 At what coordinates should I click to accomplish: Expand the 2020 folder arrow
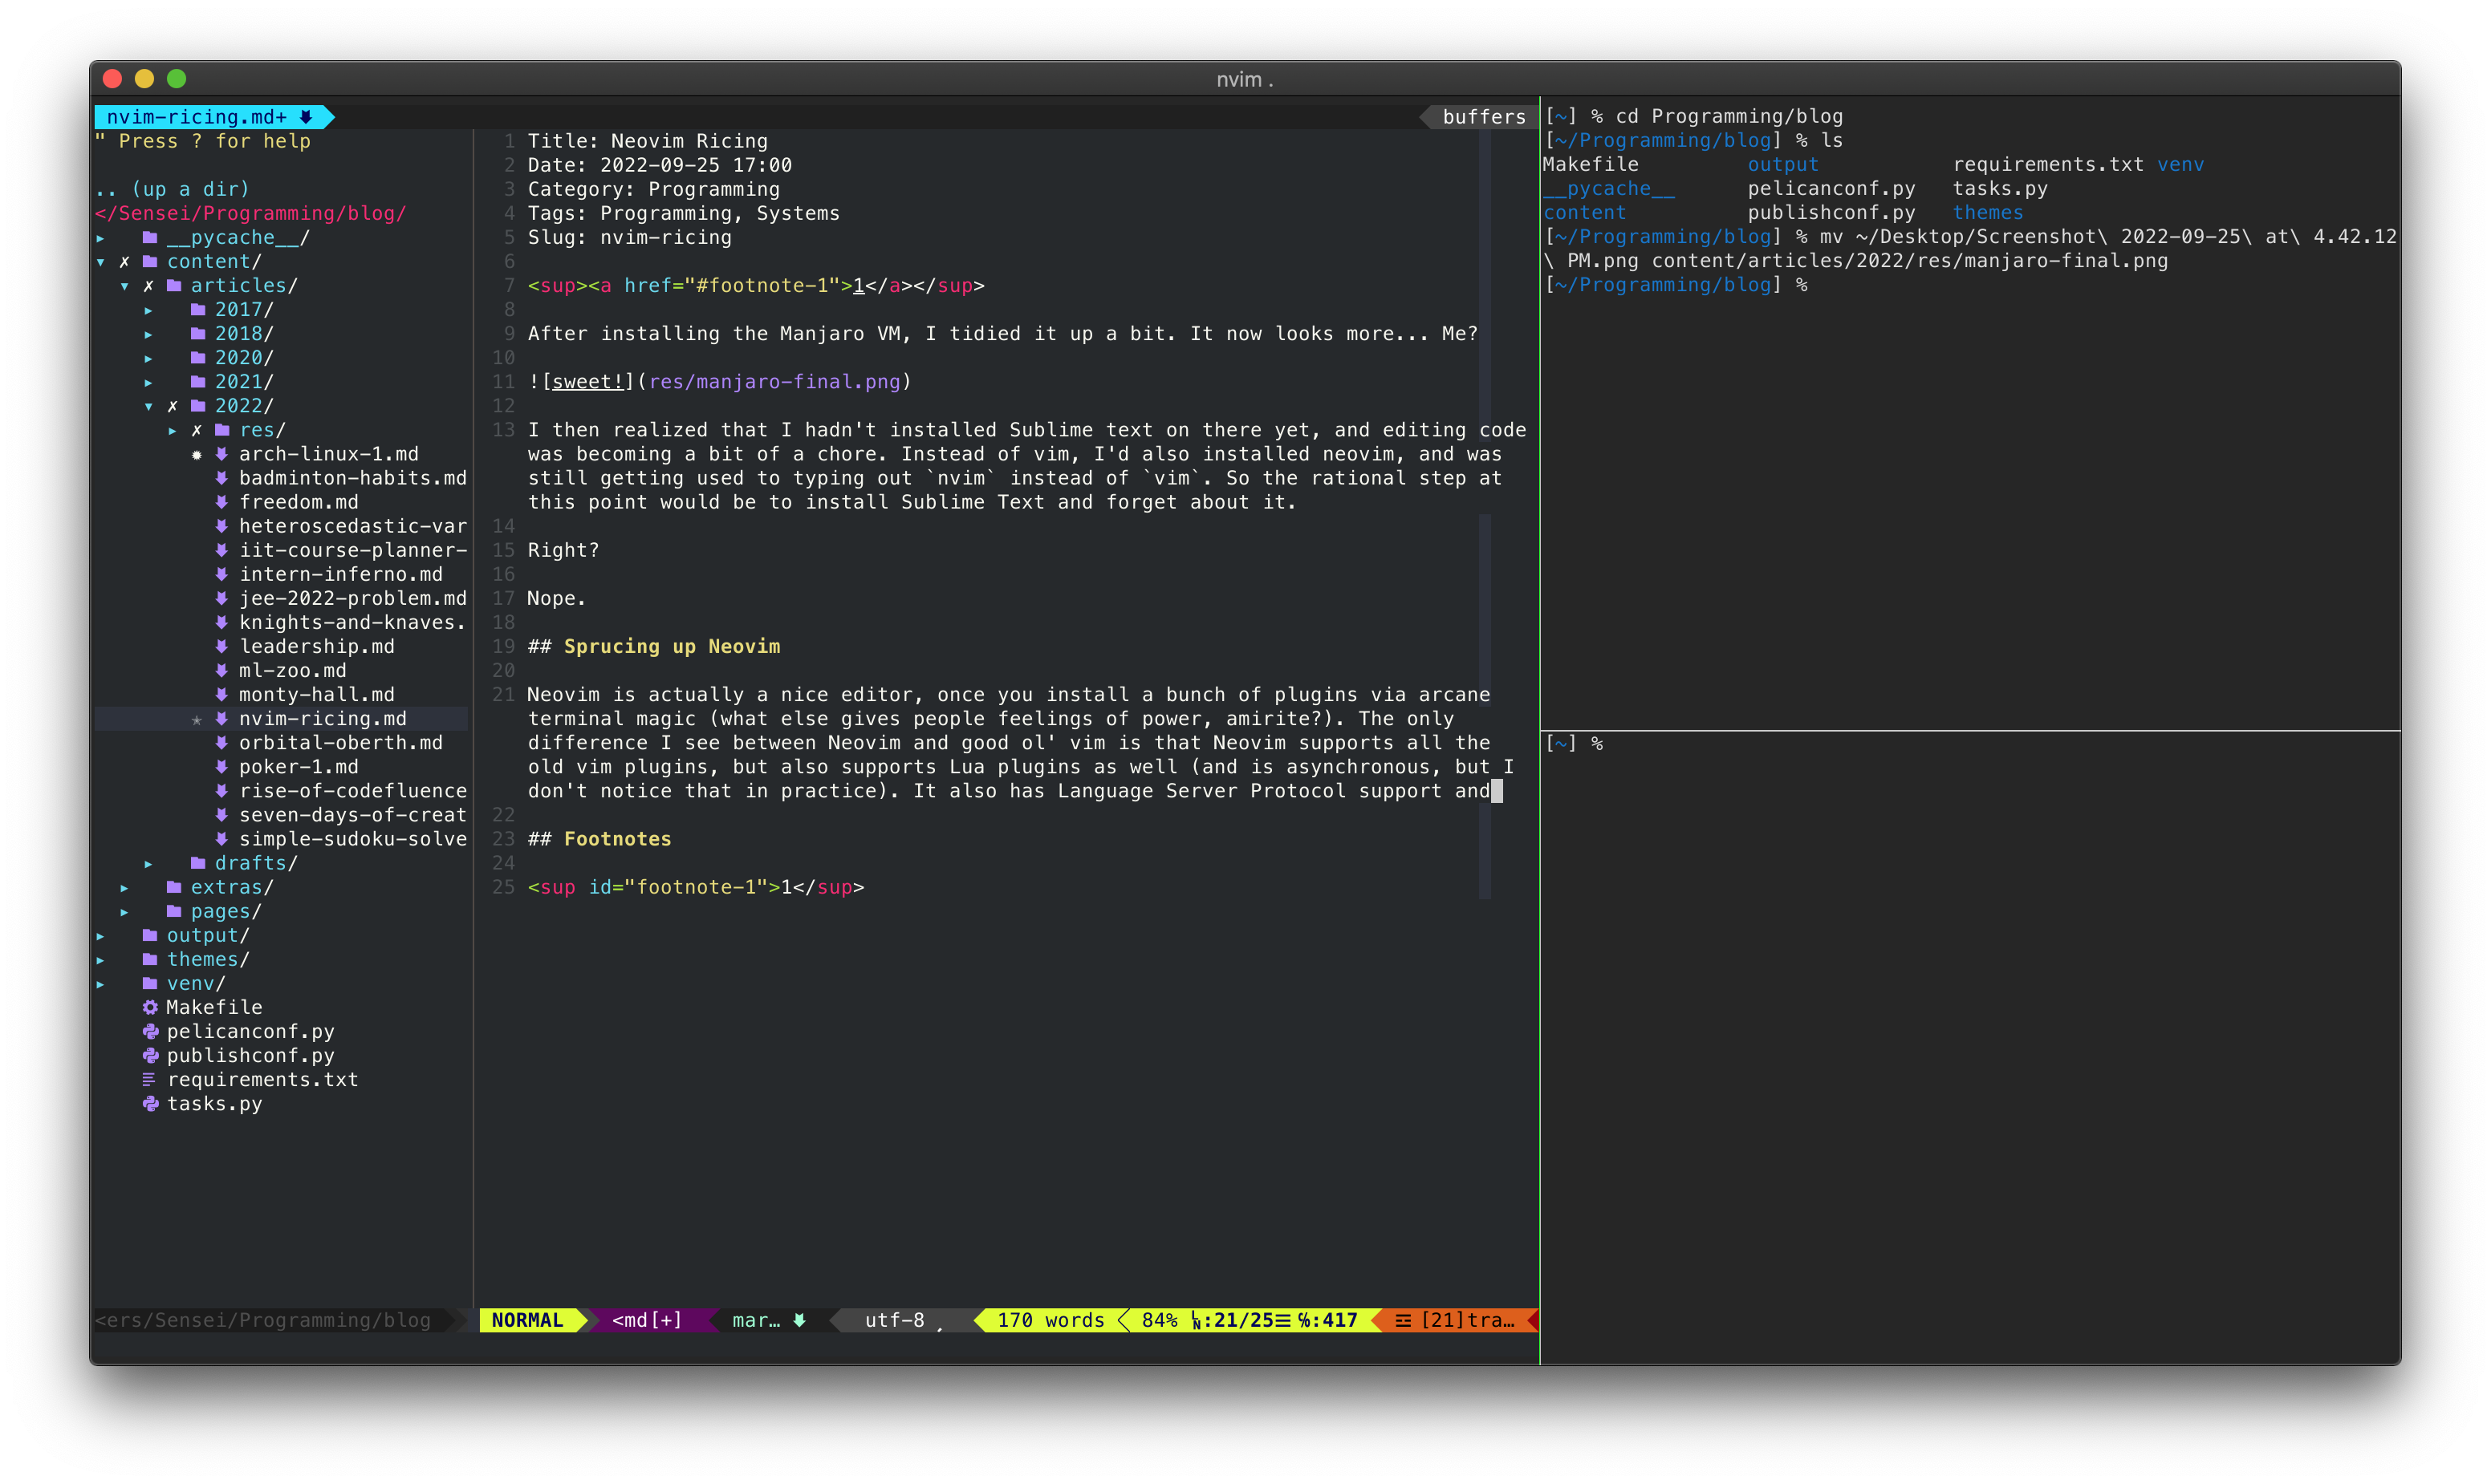(148, 358)
